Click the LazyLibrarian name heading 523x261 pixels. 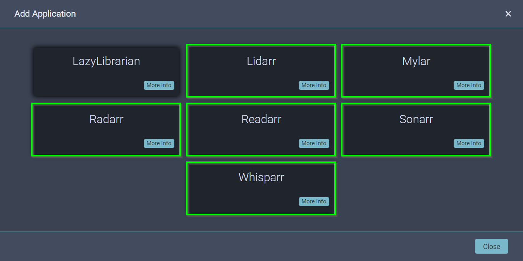106,61
